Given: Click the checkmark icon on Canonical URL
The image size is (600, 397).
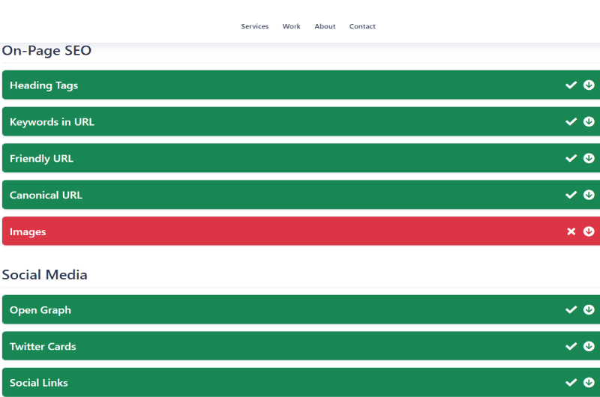Looking at the screenshot, I should coord(571,195).
